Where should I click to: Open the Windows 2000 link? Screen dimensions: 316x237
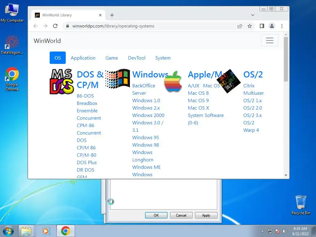[x=148, y=115]
